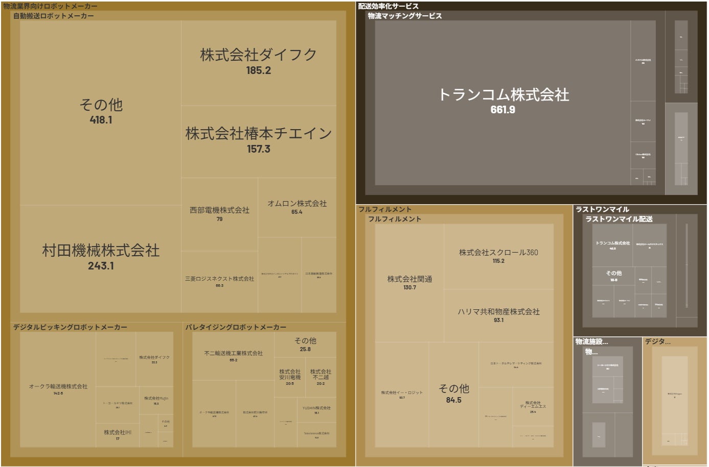Select the 不二輸送機工業株式会社 tile
This screenshot has height=467, width=709.
point(233,356)
